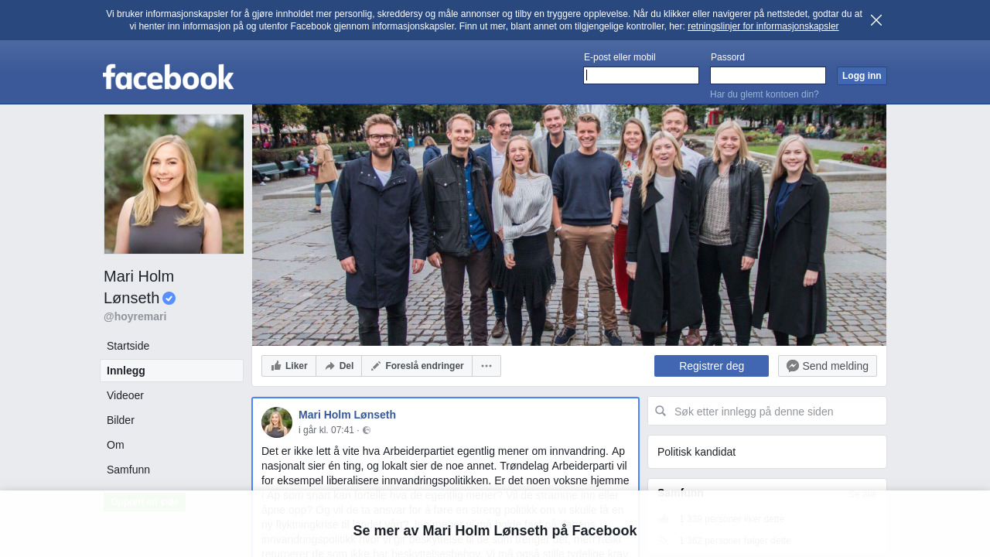
Task: Click the verified badge beside Lønseth
Action: coord(169,298)
